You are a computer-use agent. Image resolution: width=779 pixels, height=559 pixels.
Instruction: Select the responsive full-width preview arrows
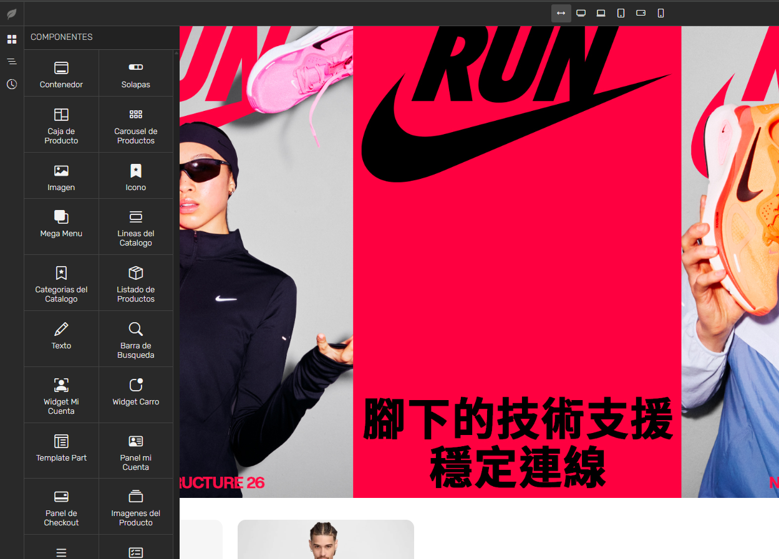coord(561,12)
